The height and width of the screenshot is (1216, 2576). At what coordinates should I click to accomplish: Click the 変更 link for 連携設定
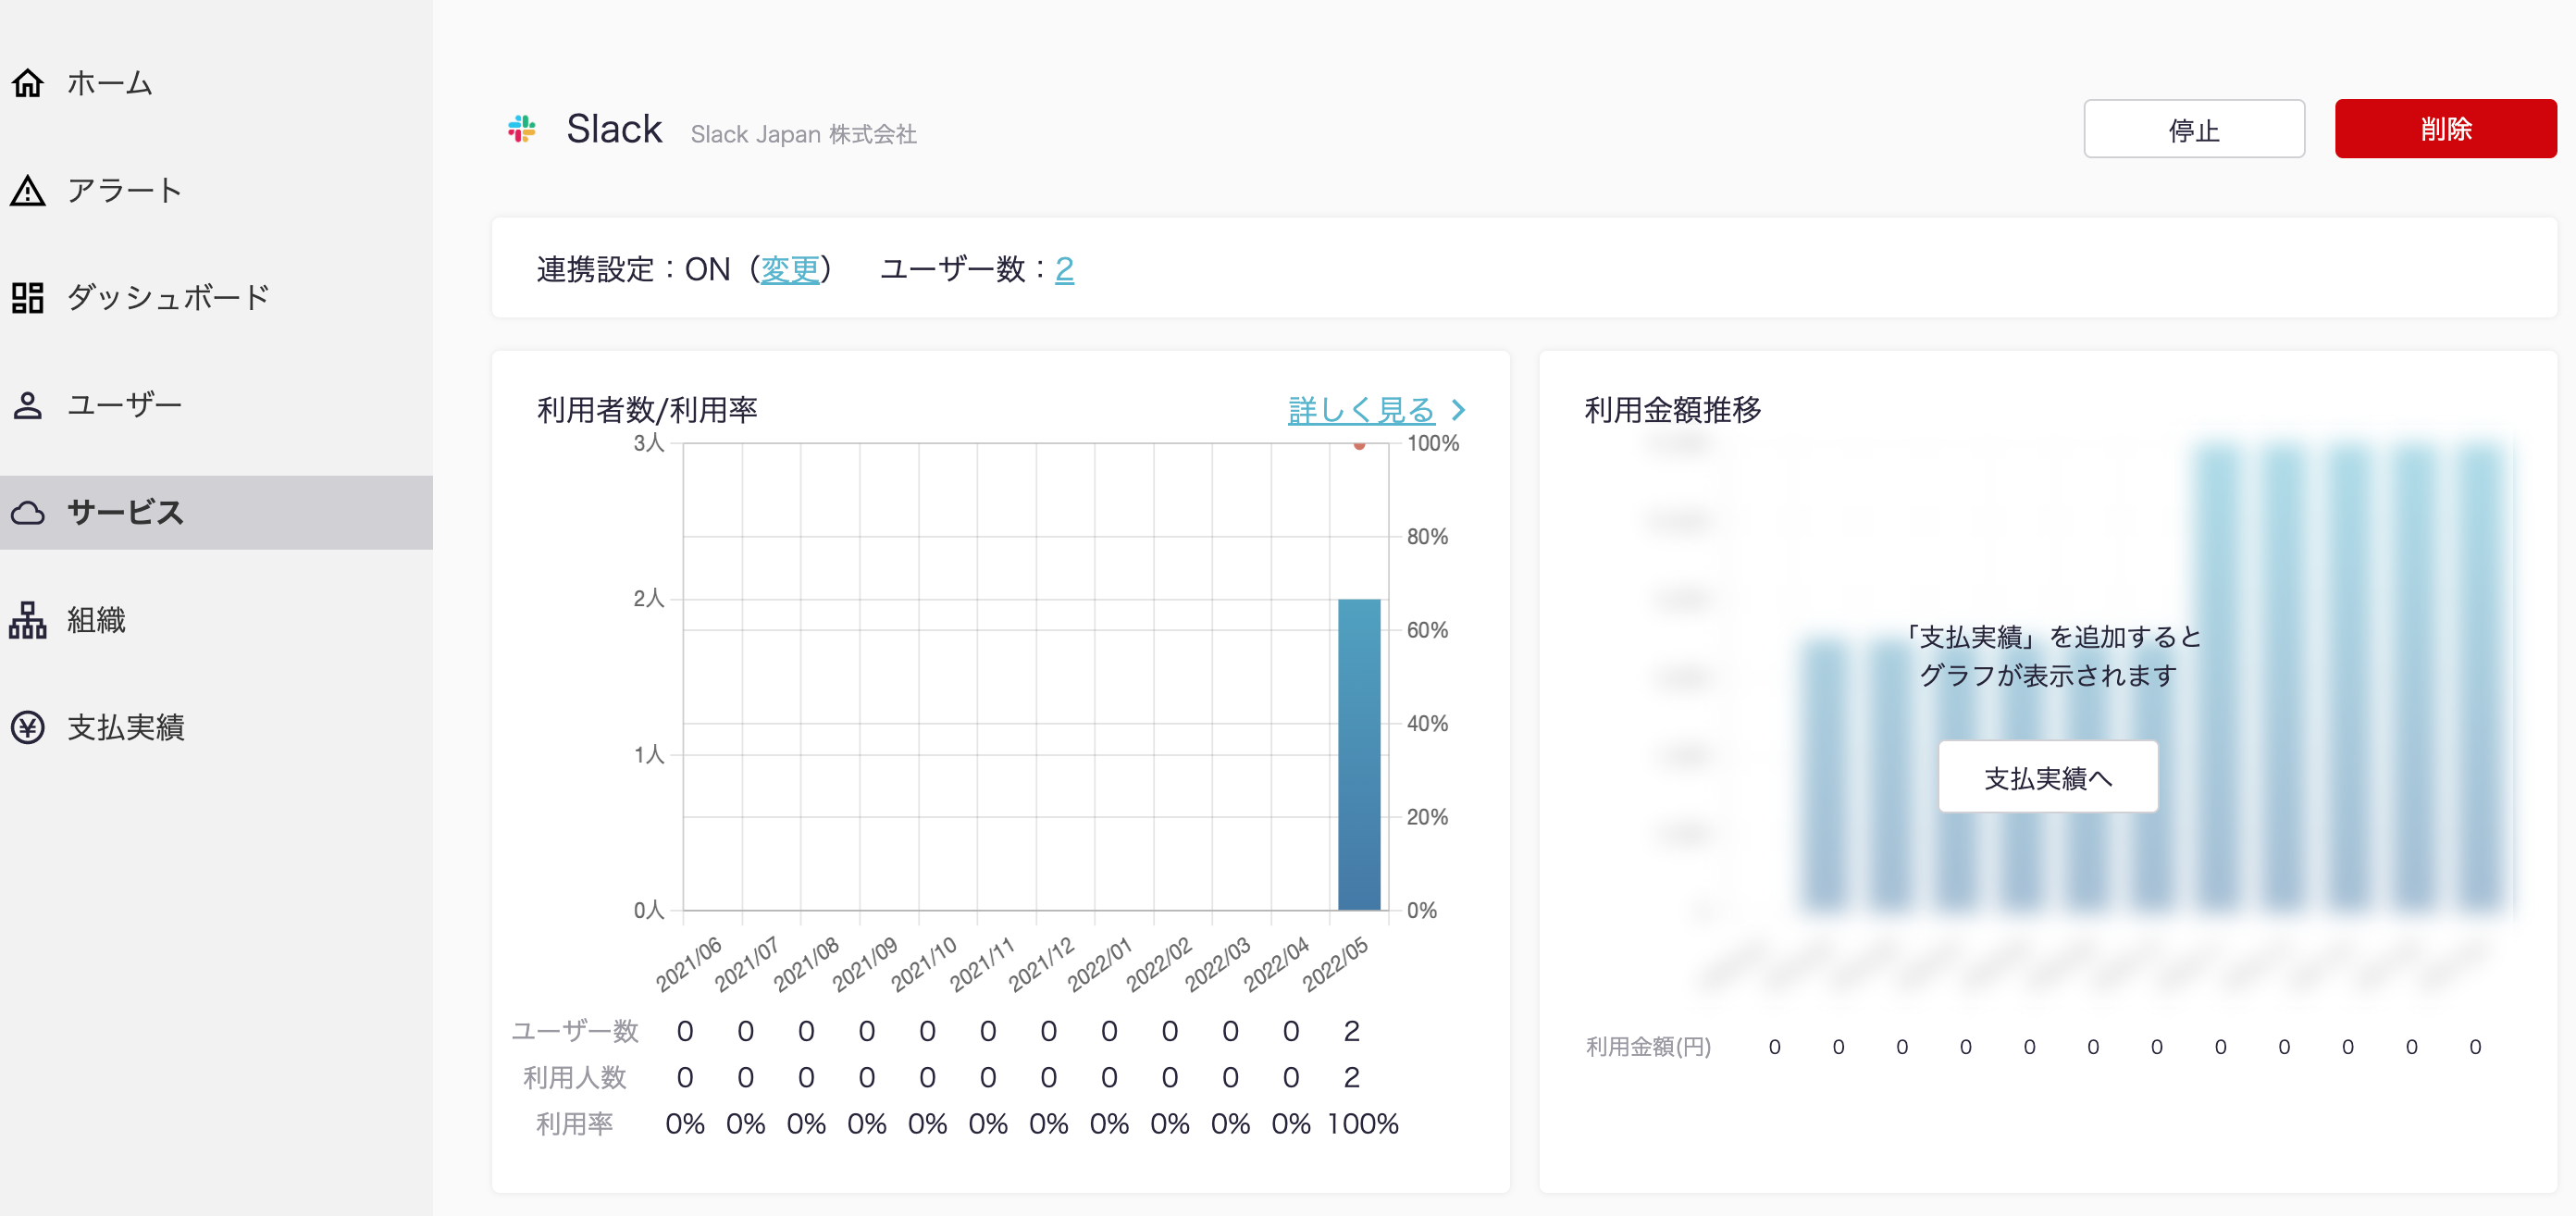point(789,269)
